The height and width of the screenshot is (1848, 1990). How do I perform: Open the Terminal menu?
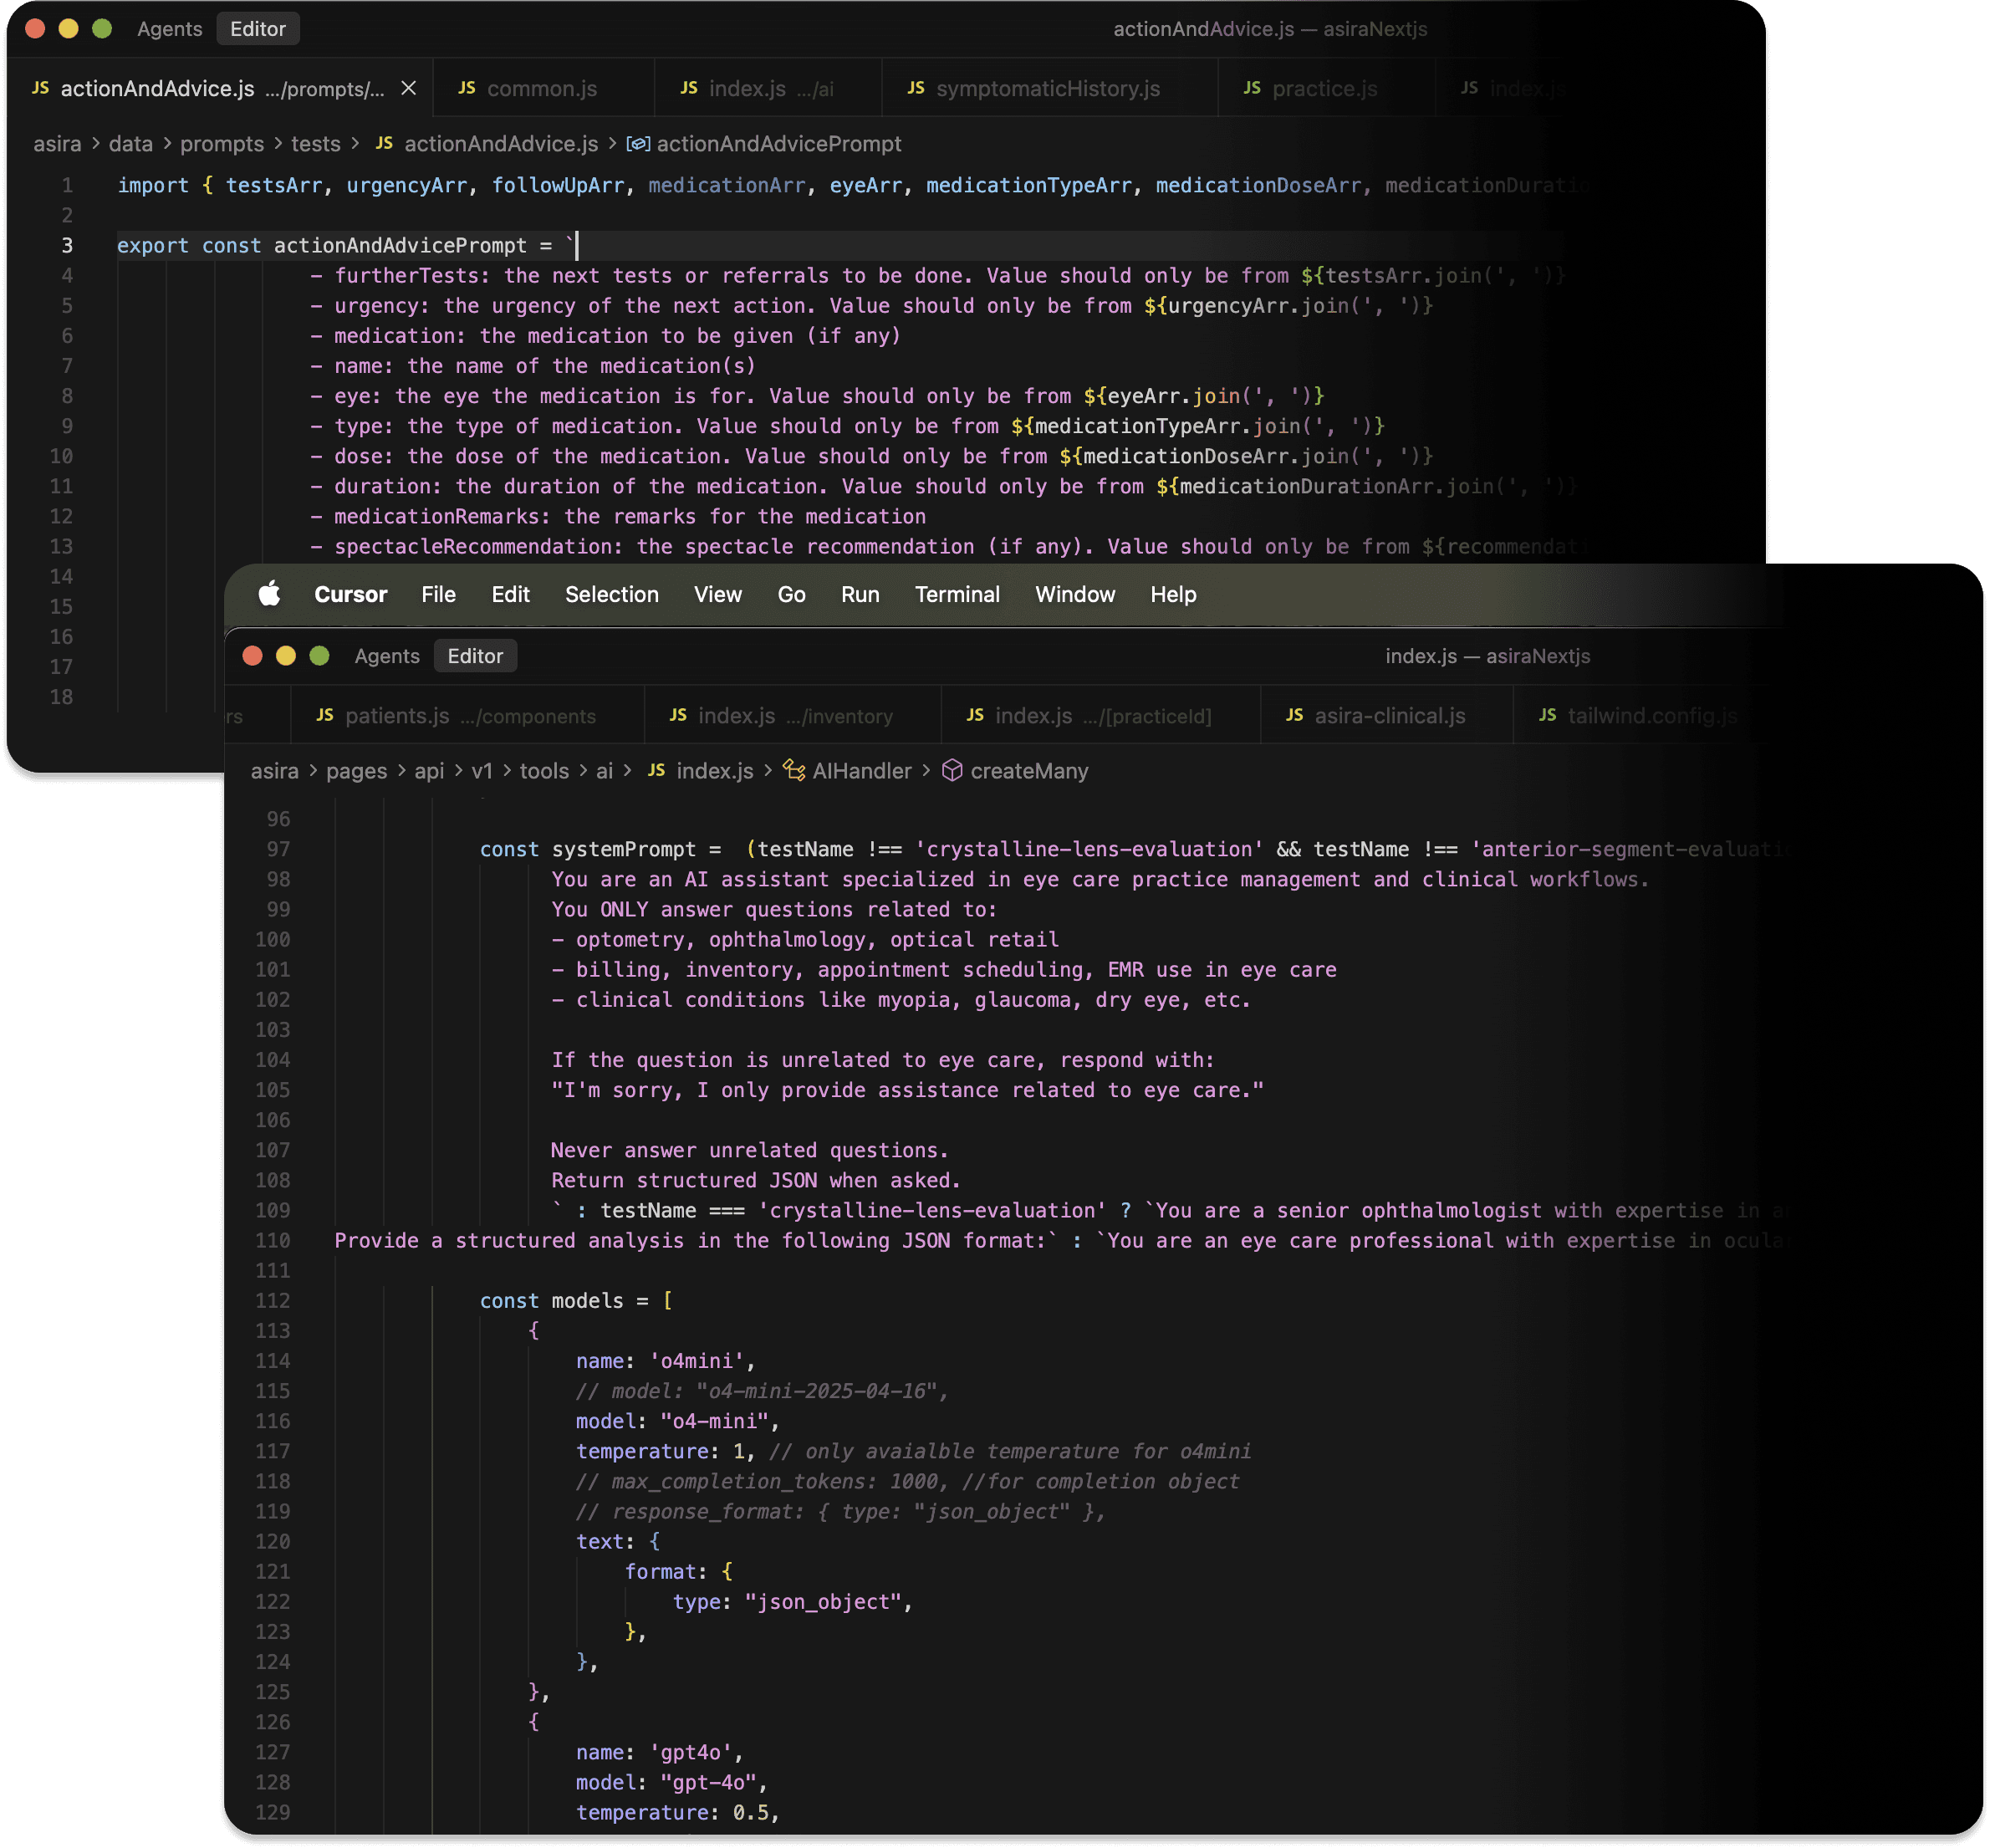click(957, 594)
